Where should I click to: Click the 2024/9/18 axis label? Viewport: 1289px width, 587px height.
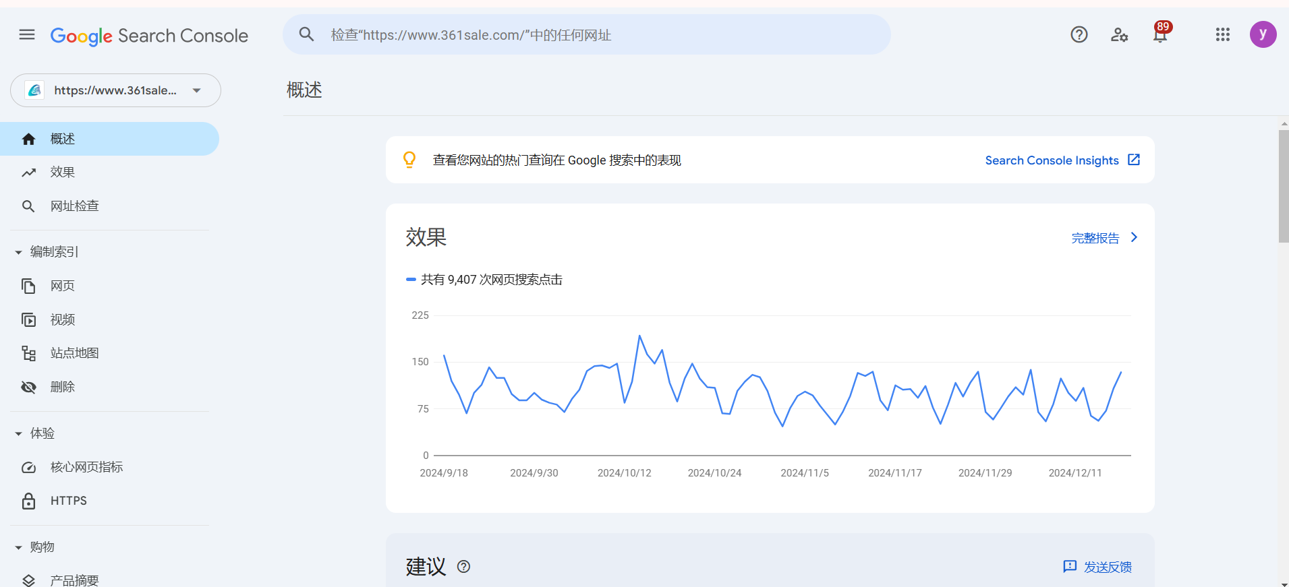click(x=444, y=473)
